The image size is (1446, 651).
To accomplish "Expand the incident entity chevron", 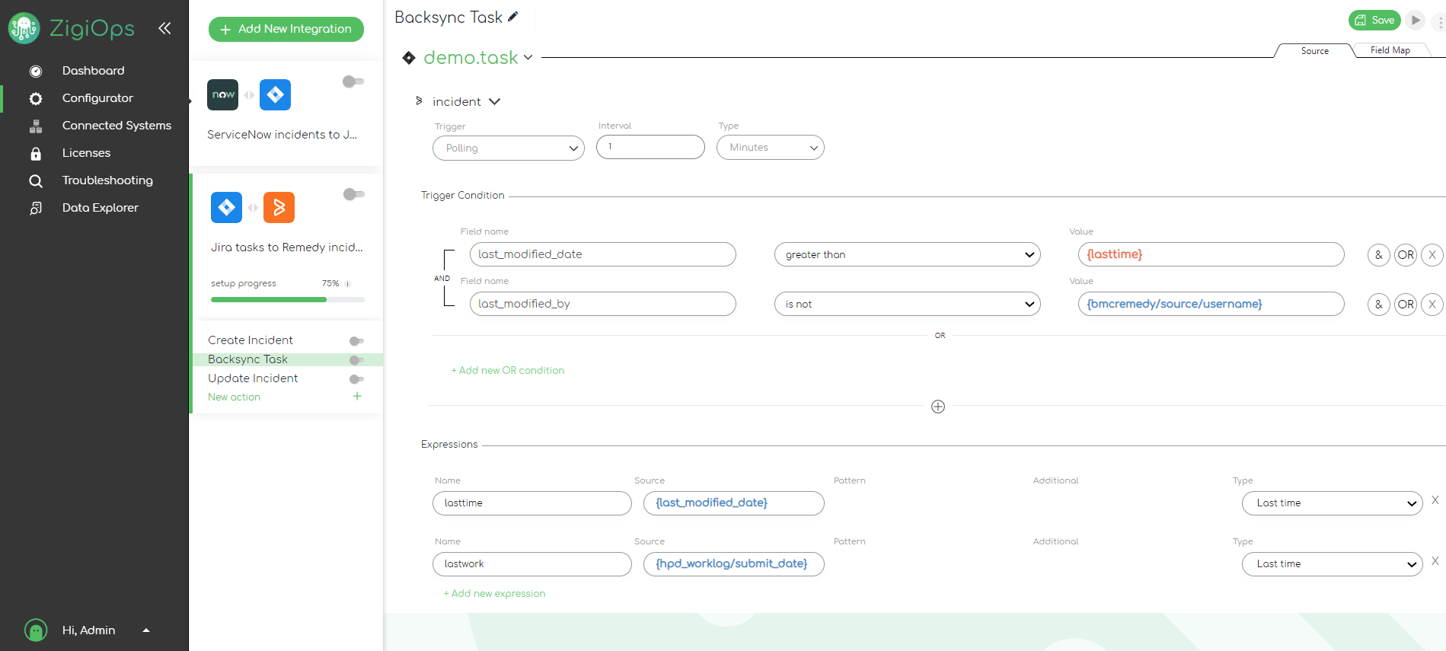I will coord(495,101).
